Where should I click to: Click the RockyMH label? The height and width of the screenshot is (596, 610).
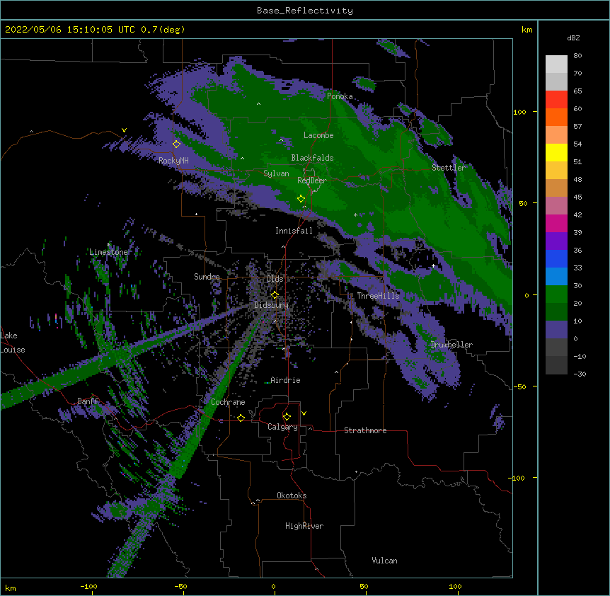pos(173,161)
